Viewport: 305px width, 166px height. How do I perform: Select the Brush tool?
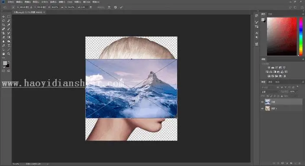9,29
